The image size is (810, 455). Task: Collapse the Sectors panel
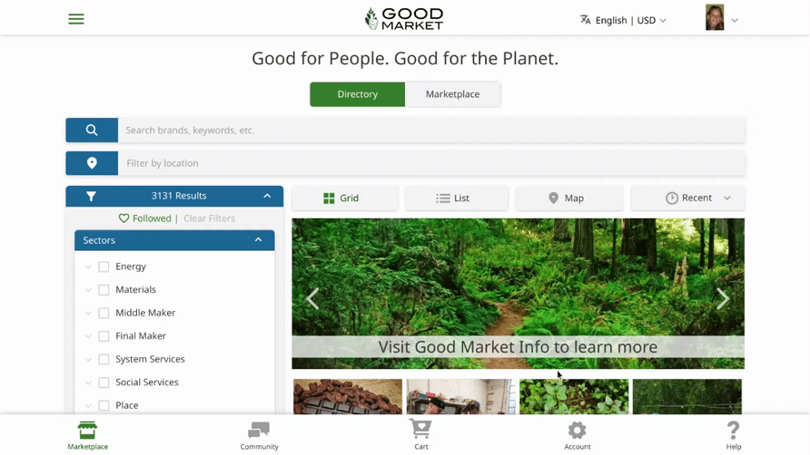[258, 240]
